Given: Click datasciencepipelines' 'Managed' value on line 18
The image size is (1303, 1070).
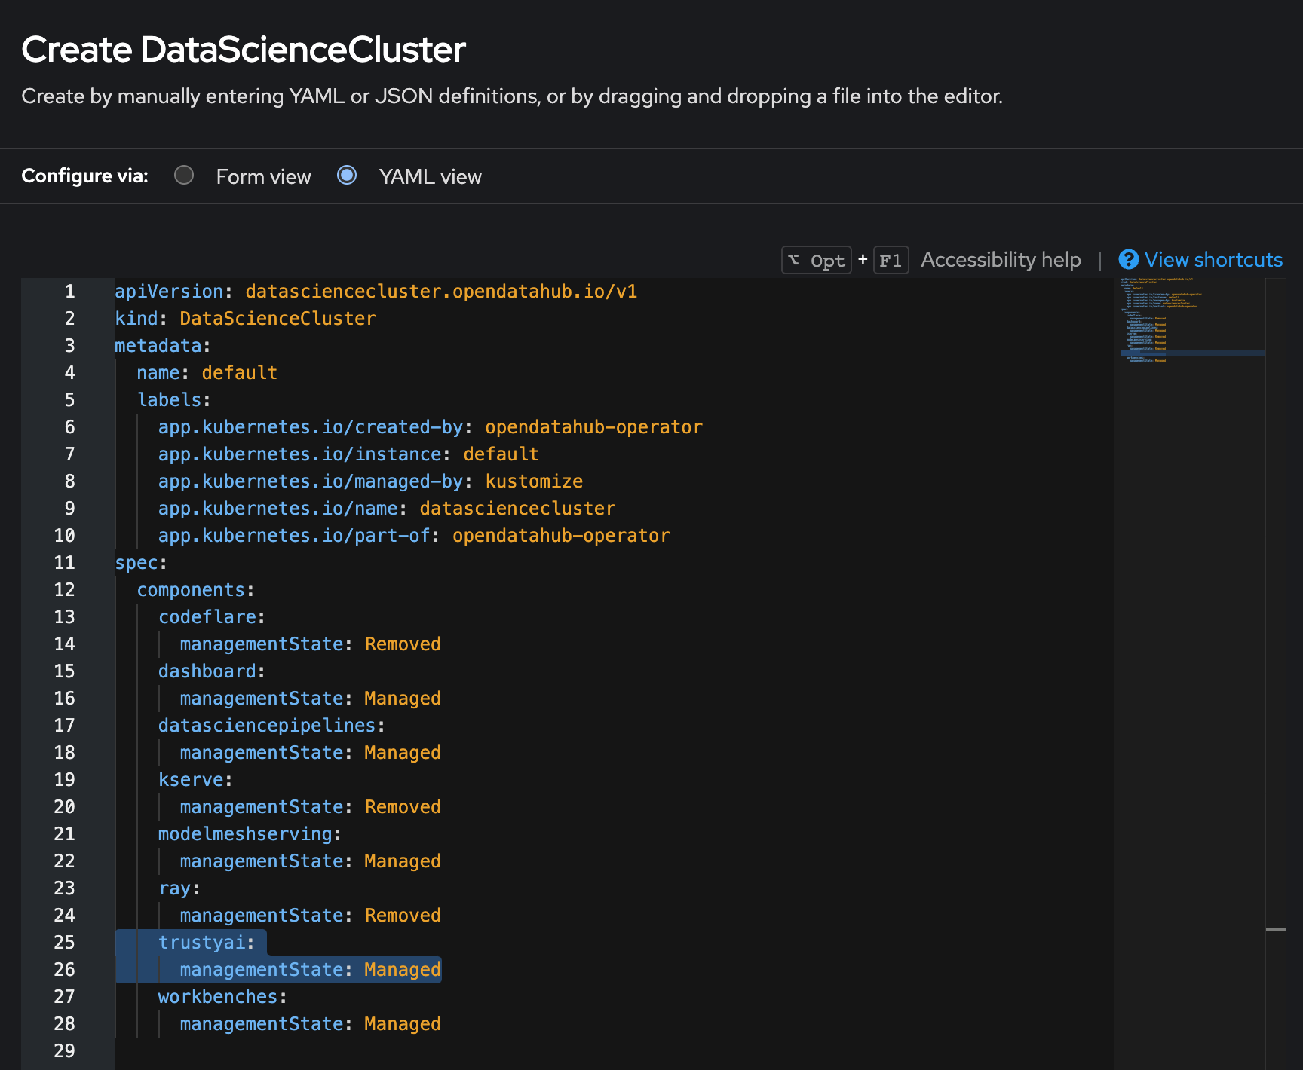Looking at the screenshot, I should [403, 753].
